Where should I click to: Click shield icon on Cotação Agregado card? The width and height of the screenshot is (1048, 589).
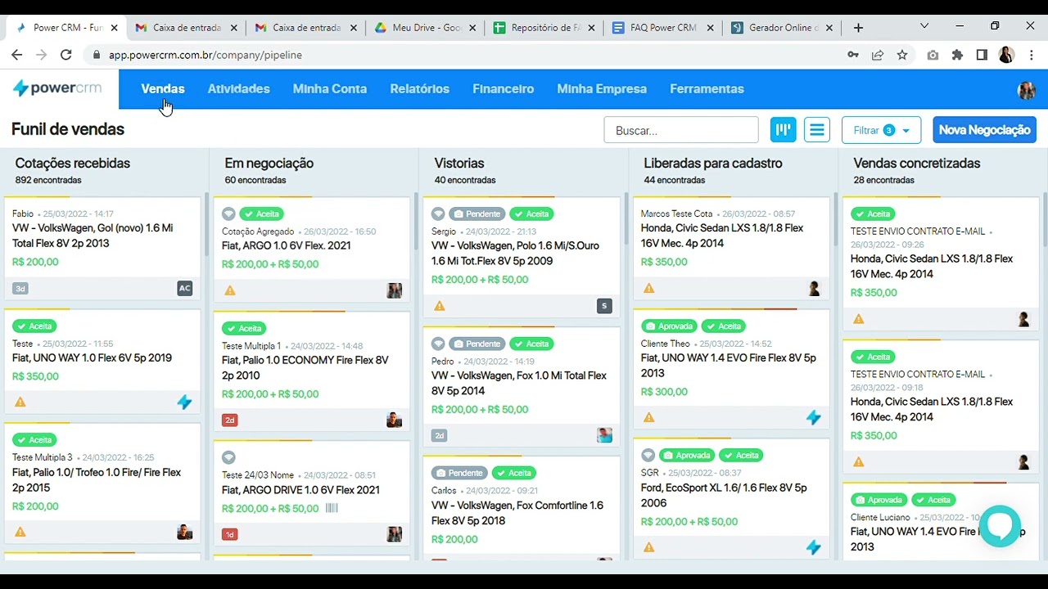click(228, 214)
